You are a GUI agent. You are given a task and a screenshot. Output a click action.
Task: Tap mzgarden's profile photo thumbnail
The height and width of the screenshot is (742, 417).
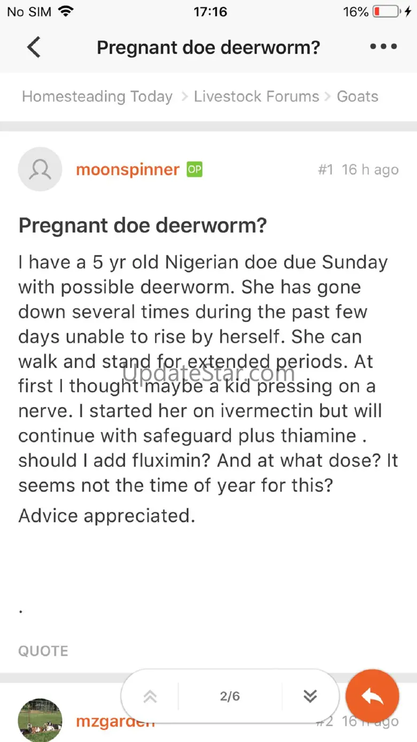click(x=40, y=720)
